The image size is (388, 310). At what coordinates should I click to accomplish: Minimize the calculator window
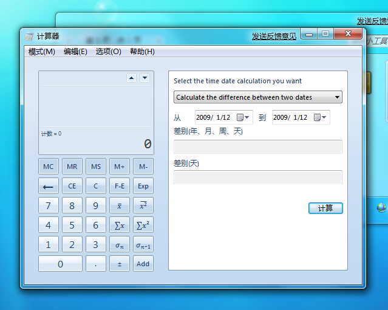[x=309, y=34]
